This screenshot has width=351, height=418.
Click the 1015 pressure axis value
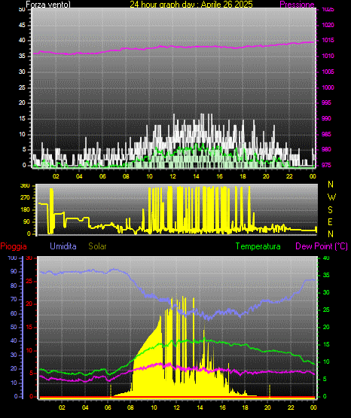coord(328,40)
